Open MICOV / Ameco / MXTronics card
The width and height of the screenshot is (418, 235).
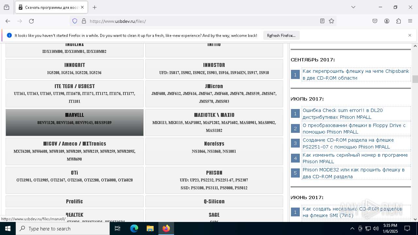(74, 151)
